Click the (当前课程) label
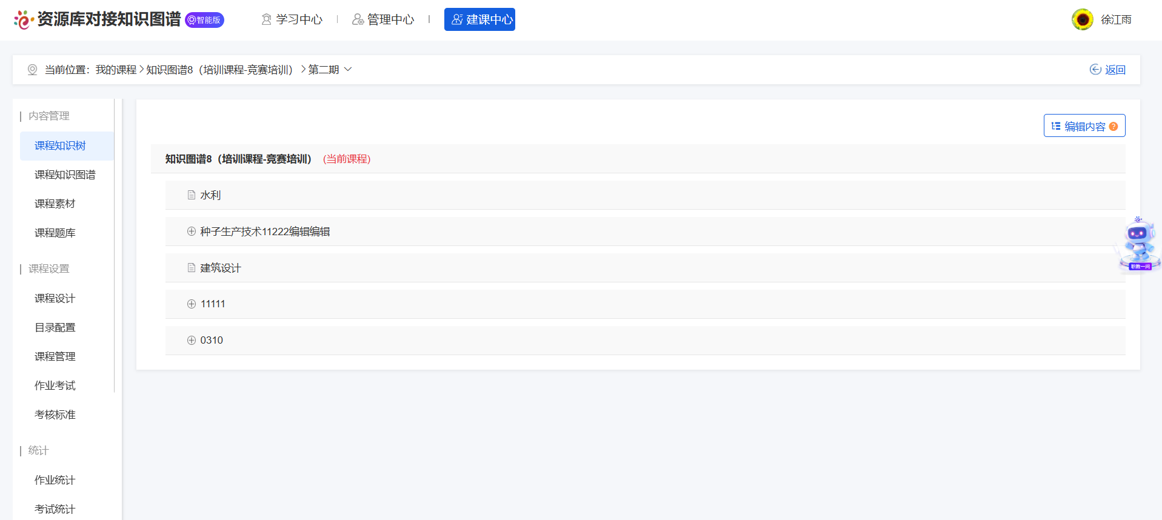The width and height of the screenshot is (1162, 520). click(347, 159)
